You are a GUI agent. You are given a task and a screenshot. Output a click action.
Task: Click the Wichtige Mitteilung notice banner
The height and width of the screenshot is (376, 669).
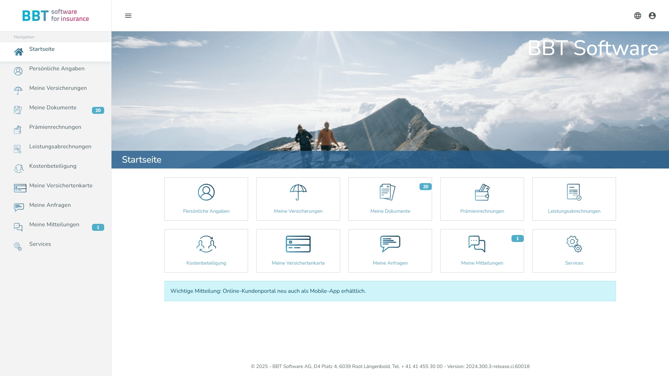(390, 291)
